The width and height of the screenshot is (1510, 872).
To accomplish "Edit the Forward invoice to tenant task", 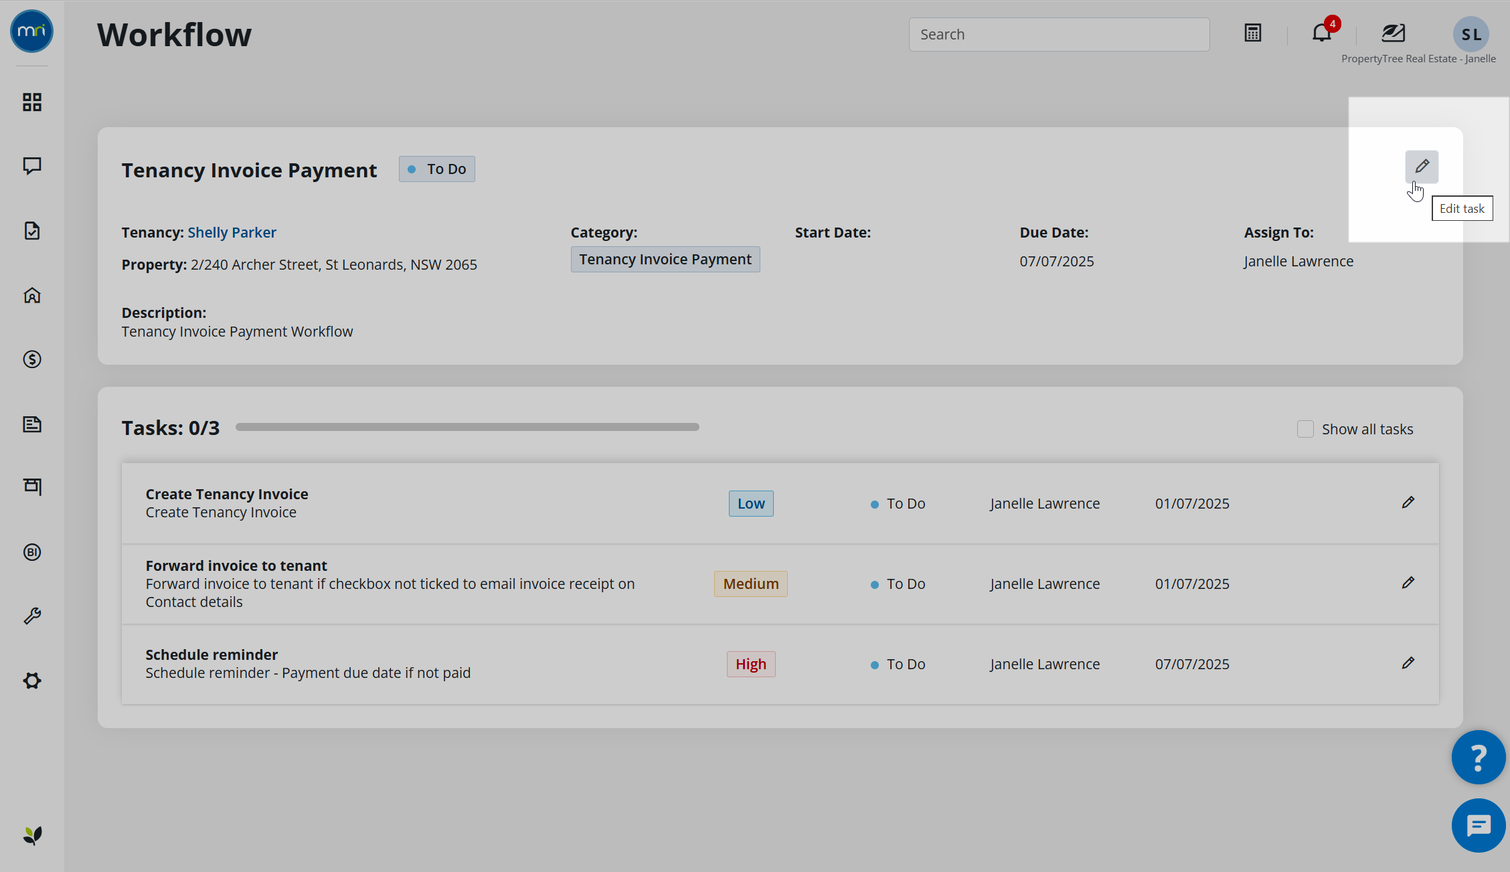I will 1408,583.
